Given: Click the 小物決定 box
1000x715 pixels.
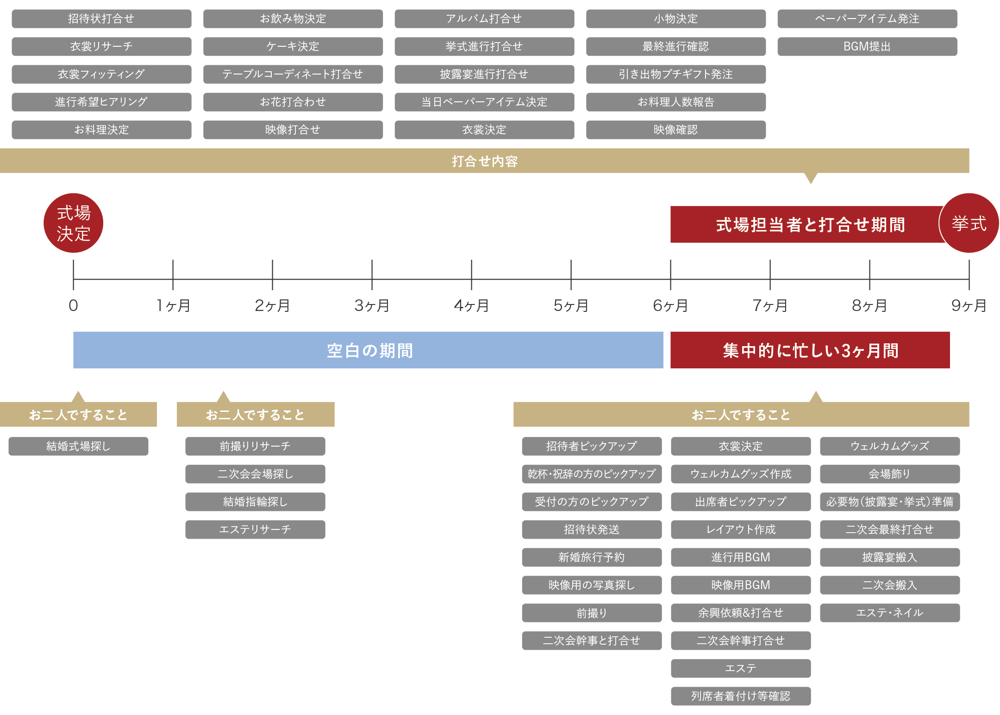Looking at the screenshot, I should 676,19.
